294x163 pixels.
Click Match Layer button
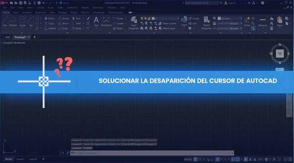[167, 28]
